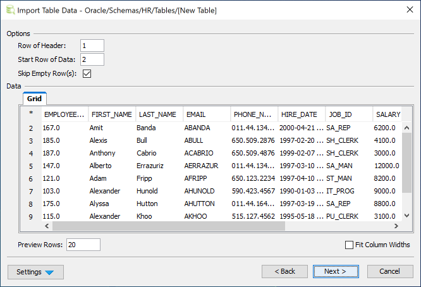Cancel the import dialog
The image size is (421, 287).
coord(390,271)
